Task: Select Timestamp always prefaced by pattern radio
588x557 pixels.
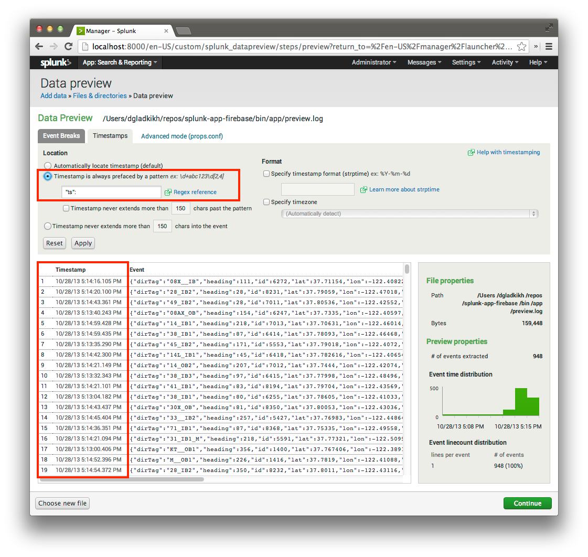Action: (48, 176)
